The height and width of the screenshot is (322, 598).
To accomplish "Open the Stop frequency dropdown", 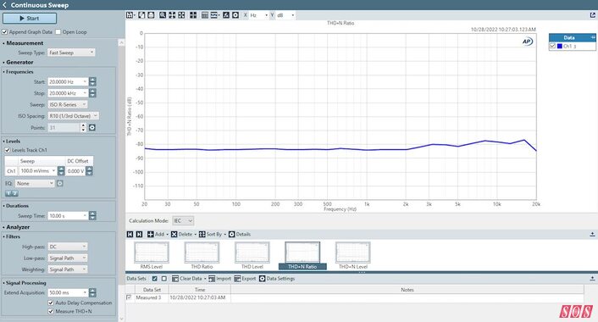I will [68, 93].
